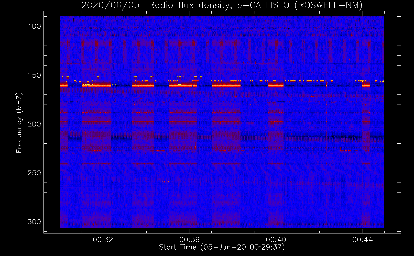Click the 00:36 time tick label
Viewport: 414px width, 256px height.
[190, 240]
